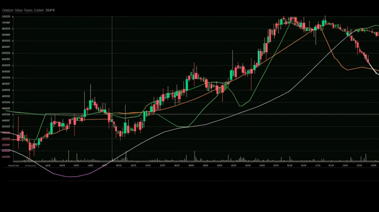Click the lowest pink price label on y-axis
Image resolution: width=379 pixels, height=212 pixels.
tap(6, 150)
